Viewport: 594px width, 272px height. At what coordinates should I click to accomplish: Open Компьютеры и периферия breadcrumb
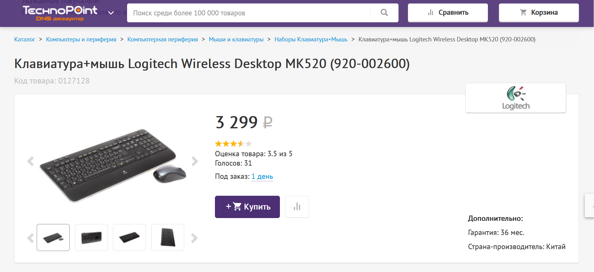(81, 40)
